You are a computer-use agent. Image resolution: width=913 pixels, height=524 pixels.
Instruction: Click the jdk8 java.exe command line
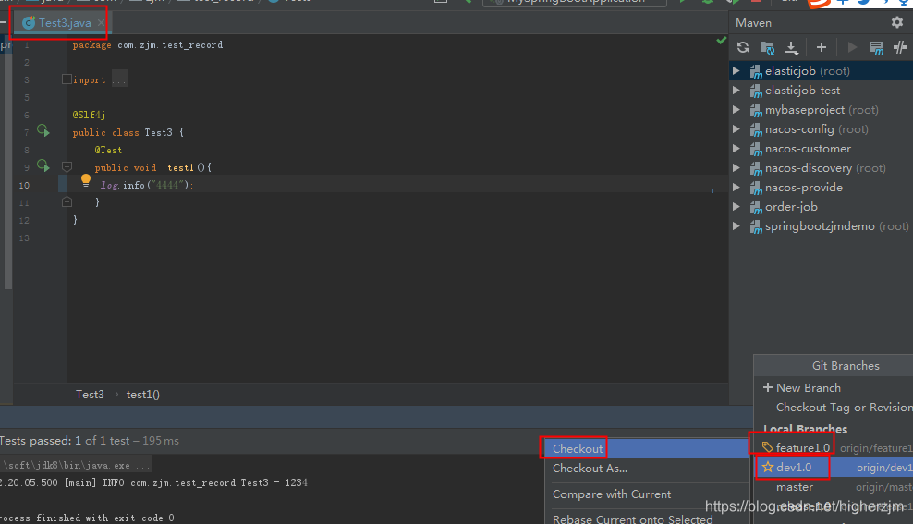click(76, 465)
